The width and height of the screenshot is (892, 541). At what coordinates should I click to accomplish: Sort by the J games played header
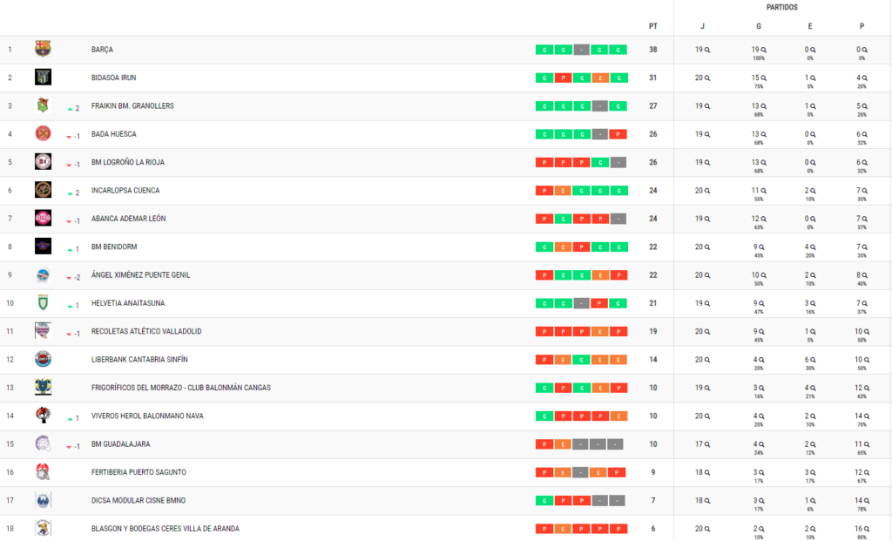[x=703, y=26]
